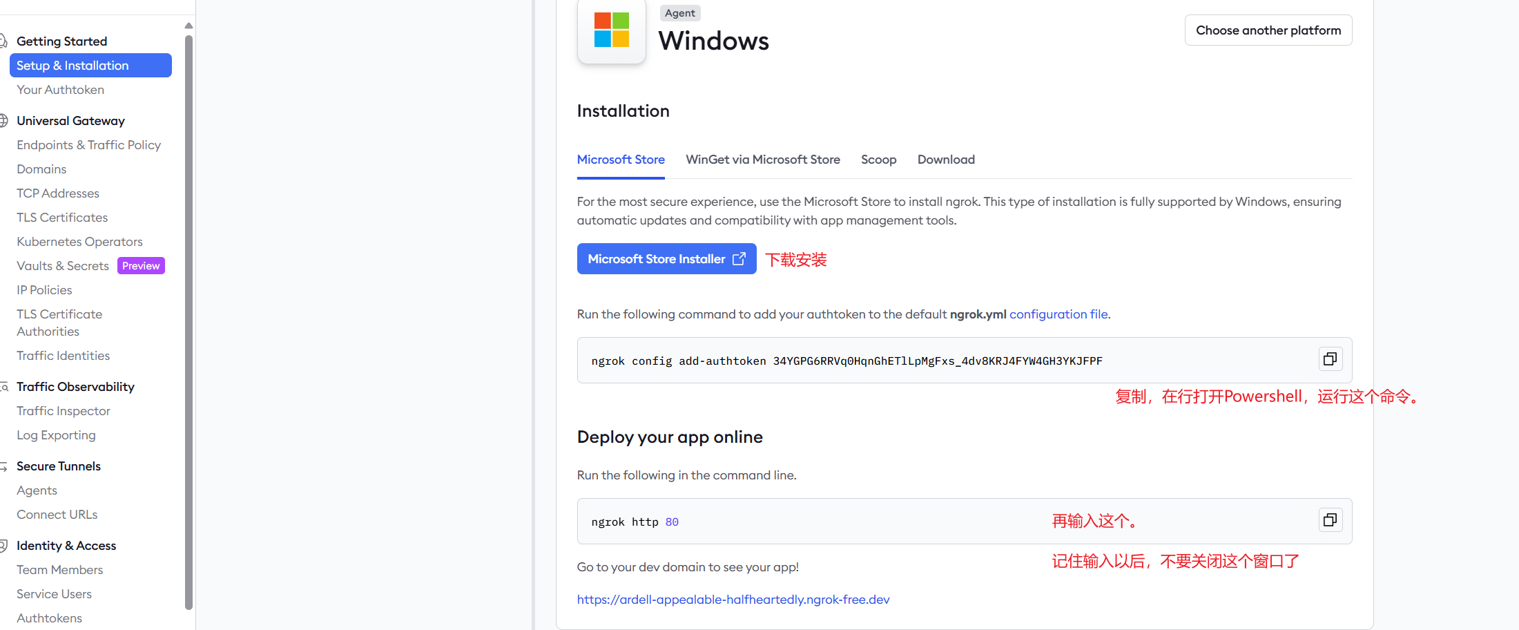This screenshot has width=1519, height=630.
Task: Open the configuration file link
Action: 1059,314
